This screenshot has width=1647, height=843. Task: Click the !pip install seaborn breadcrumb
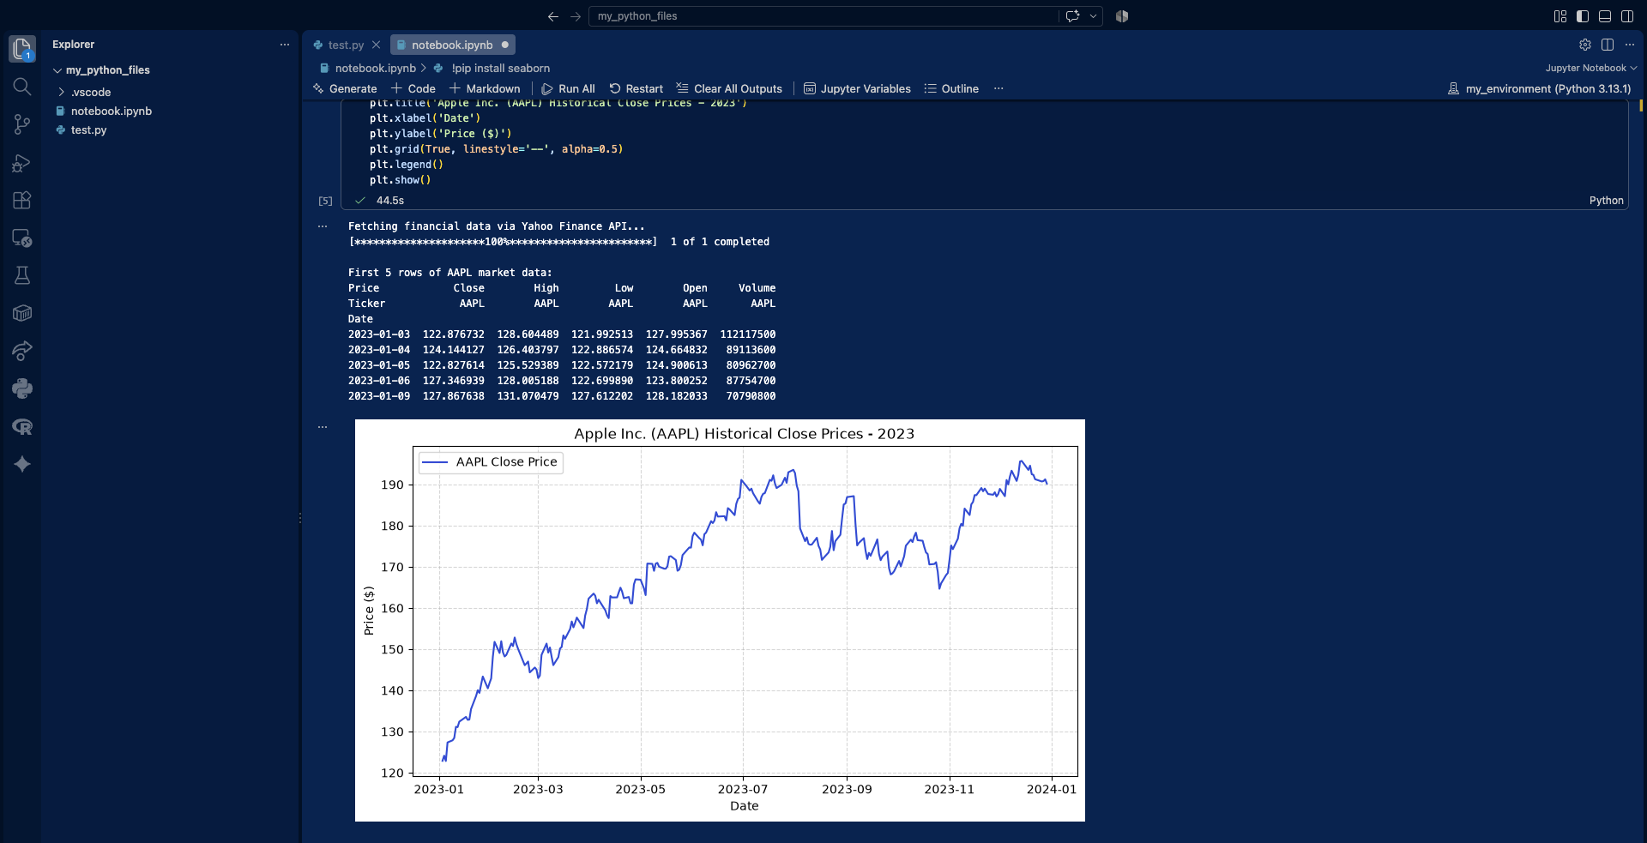click(x=500, y=68)
